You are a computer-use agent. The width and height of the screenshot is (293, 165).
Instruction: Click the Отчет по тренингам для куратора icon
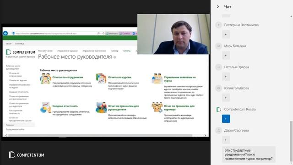pyautogui.click(x=157, y=107)
